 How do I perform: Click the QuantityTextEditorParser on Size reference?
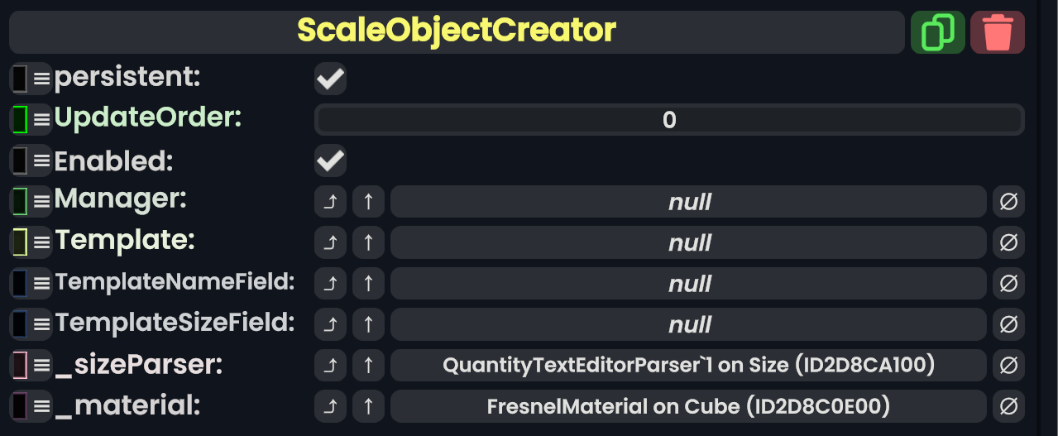(687, 365)
